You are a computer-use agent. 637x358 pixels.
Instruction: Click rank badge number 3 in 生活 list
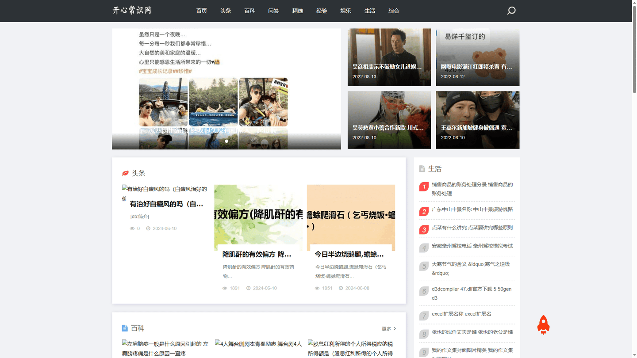point(424,229)
